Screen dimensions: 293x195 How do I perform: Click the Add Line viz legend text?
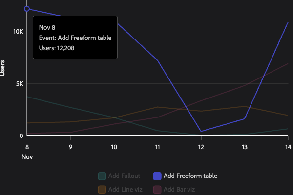(x=125, y=189)
